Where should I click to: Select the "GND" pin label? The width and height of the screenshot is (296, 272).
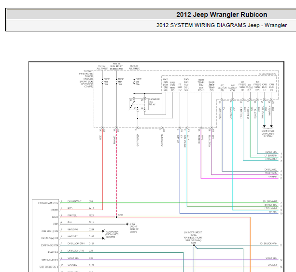point(56,224)
